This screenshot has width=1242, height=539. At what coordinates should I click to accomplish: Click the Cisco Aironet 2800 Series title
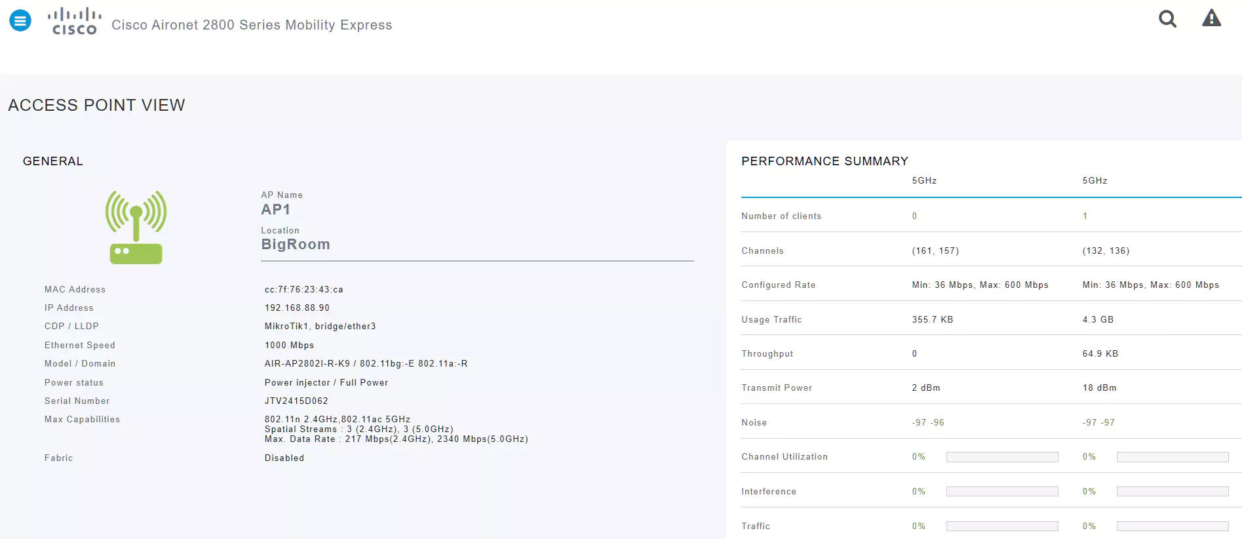[252, 25]
